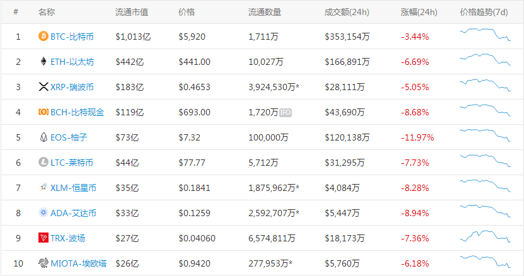Viewport: 525px width, 276px height.
Task: Click the 3,924,530万* supply value
Action: [274, 87]
